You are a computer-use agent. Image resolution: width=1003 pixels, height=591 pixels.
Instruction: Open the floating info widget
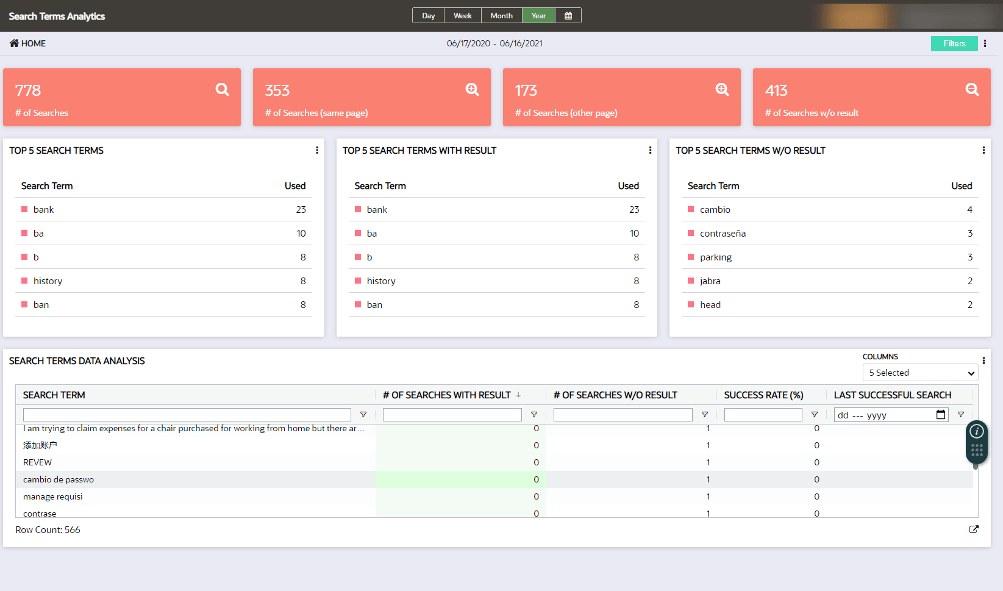(976, 431)
